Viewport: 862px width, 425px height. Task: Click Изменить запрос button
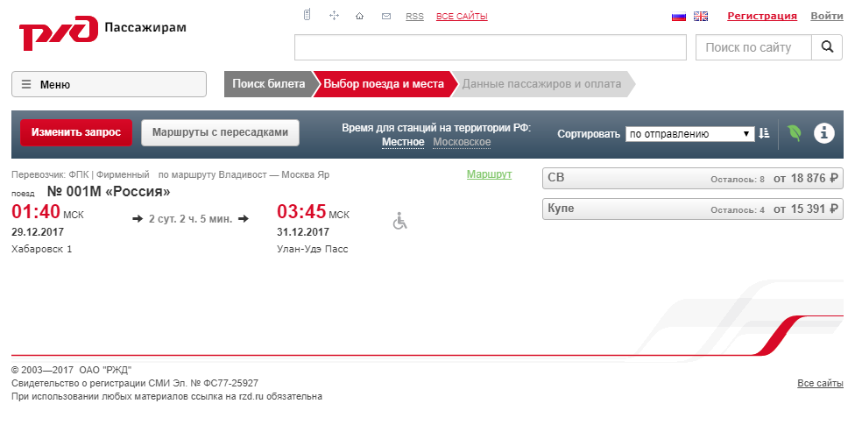tap(76, 132)
